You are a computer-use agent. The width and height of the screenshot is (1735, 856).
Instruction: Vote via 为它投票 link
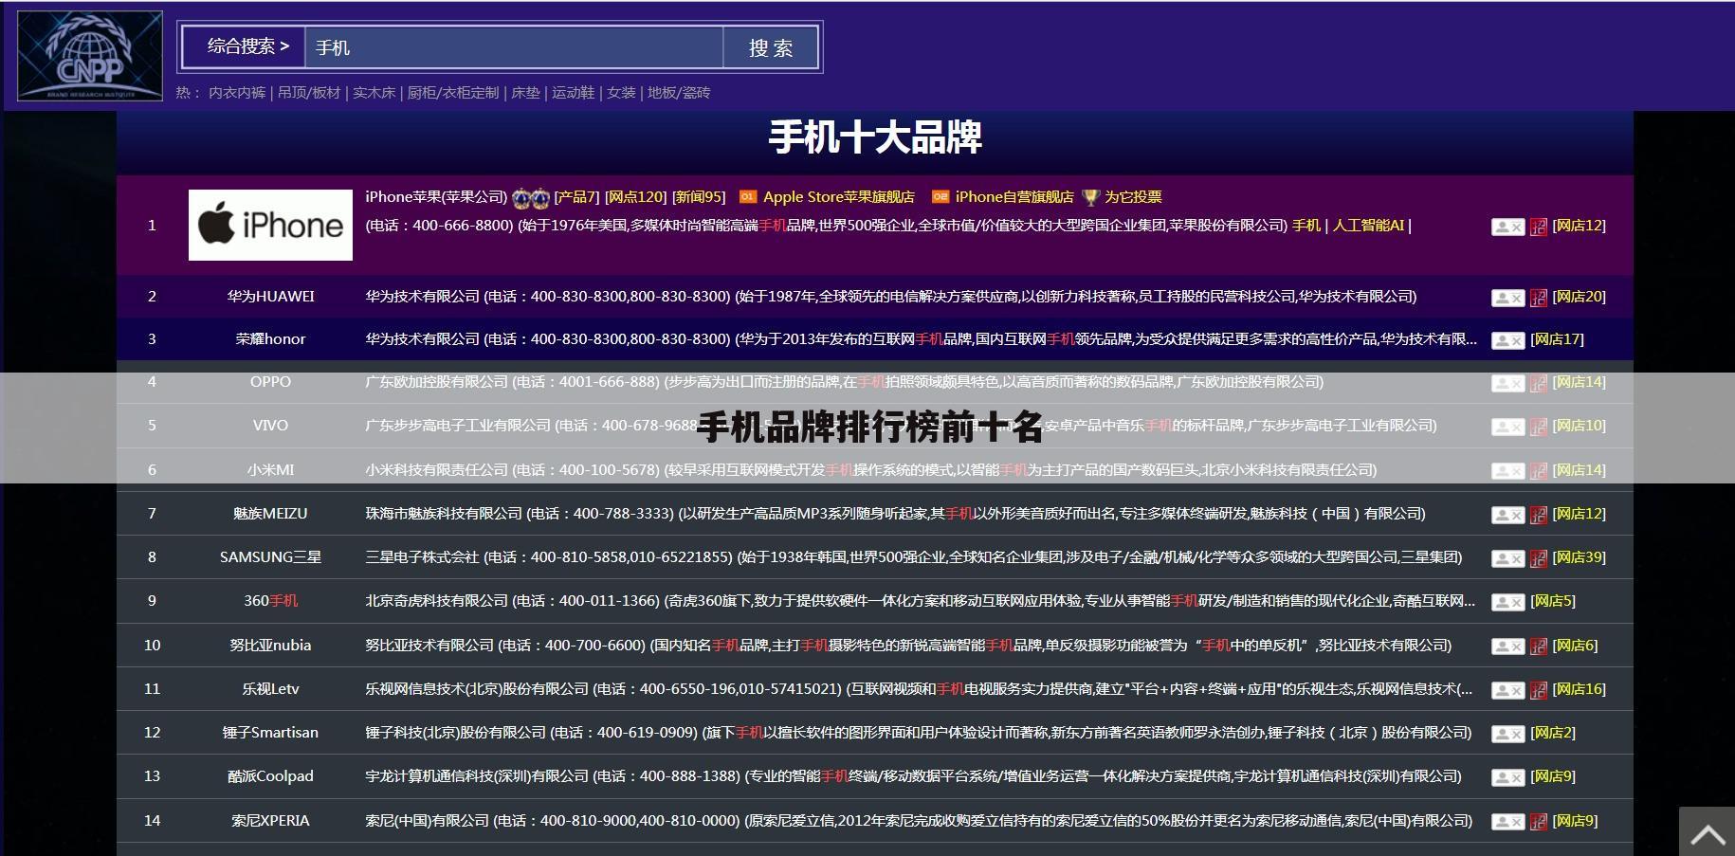(1133, 197)
